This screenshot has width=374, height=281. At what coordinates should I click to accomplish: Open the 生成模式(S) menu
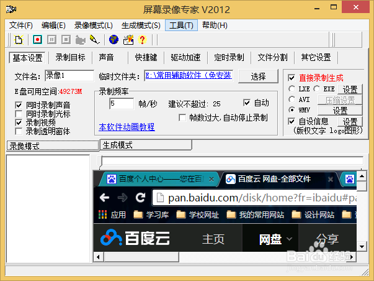tap(141, 25)
